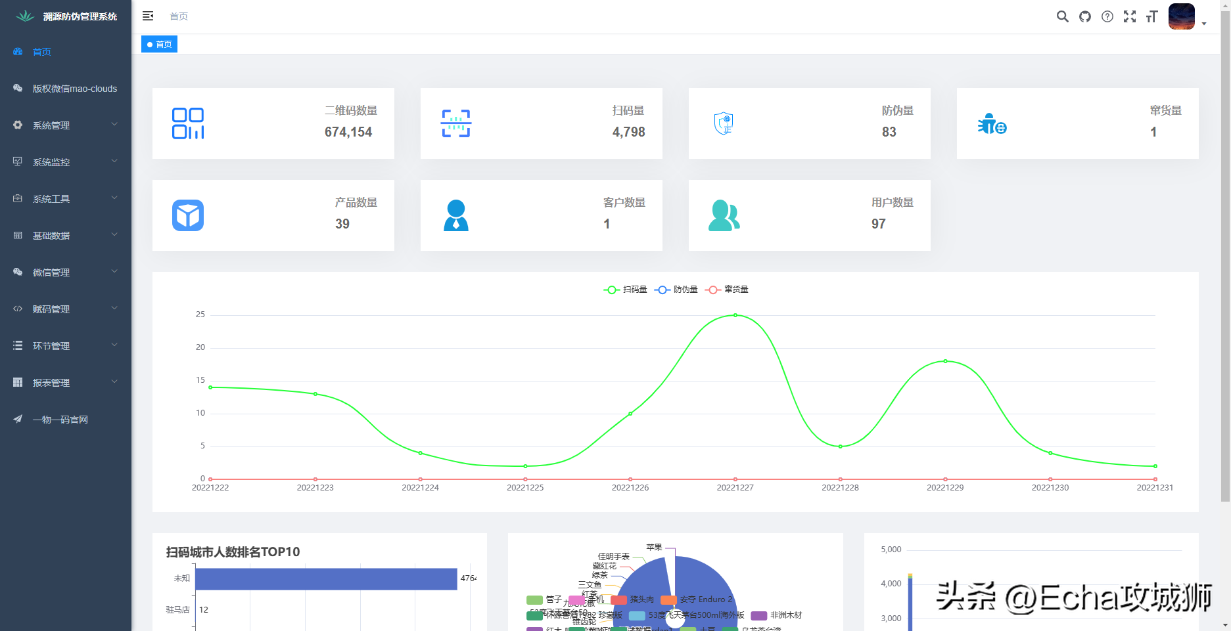Click the 系统监控 monitor icon
1231x631 pixels.
(18, 162)
